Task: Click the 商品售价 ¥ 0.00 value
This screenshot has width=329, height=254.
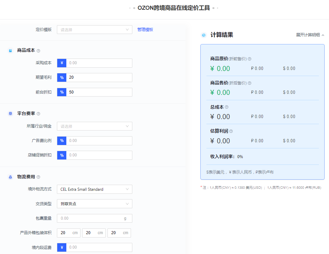Action: [220, 93]
